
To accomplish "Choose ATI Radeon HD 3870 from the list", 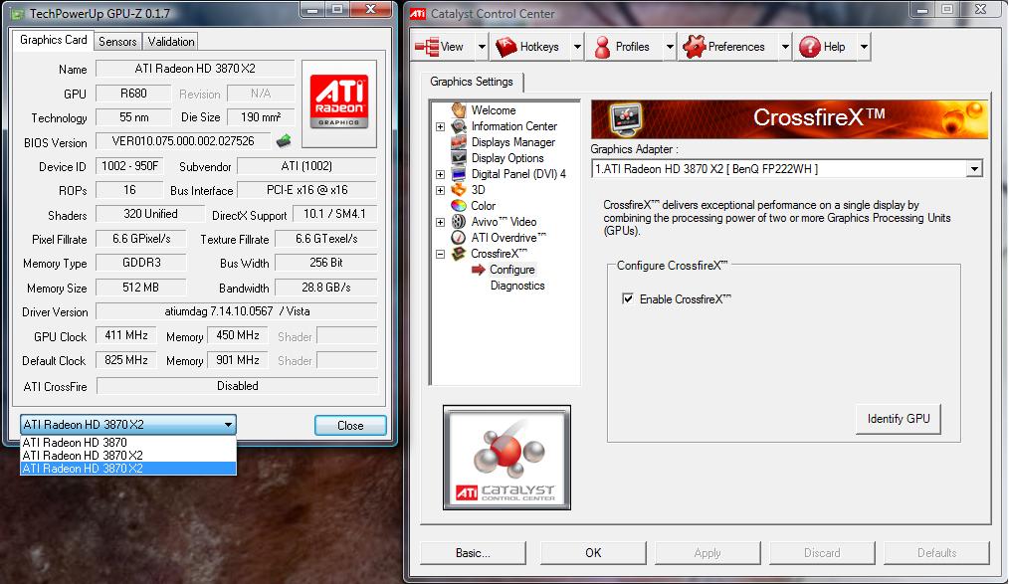I will (x=128, y=443).
